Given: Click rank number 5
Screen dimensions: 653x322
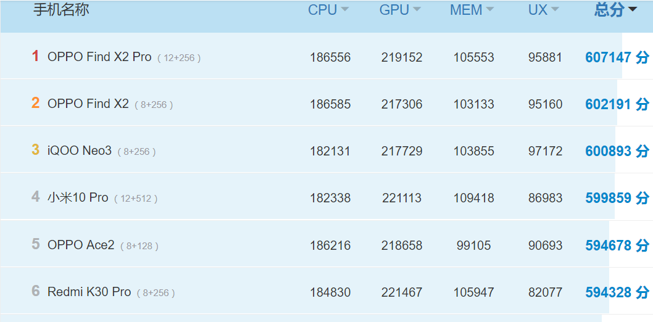Looking at the screenshot, I should pyautogui.click(x=36, y=244).
